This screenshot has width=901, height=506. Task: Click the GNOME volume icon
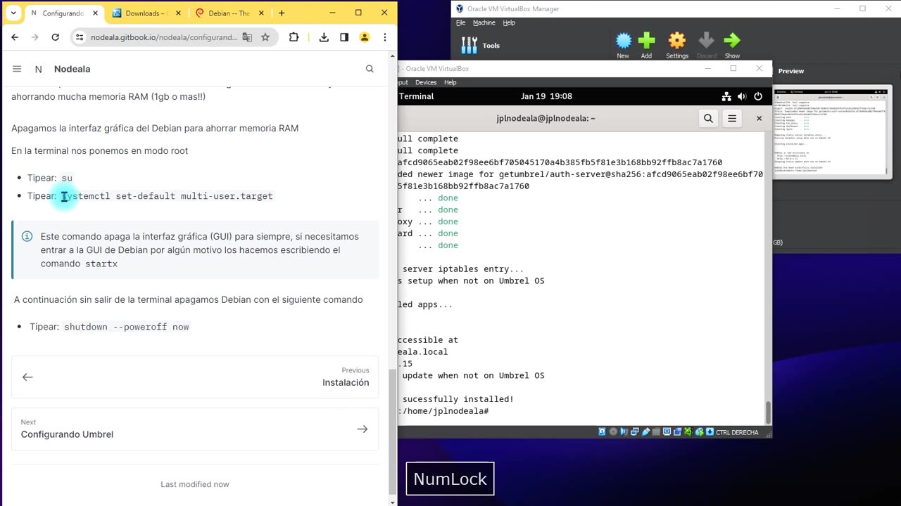(x=742, y=96)
